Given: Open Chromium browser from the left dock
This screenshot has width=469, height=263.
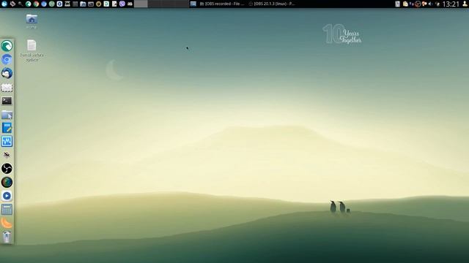Looking at the screenshot, I should pyautogui.click(x=7, y=59).
